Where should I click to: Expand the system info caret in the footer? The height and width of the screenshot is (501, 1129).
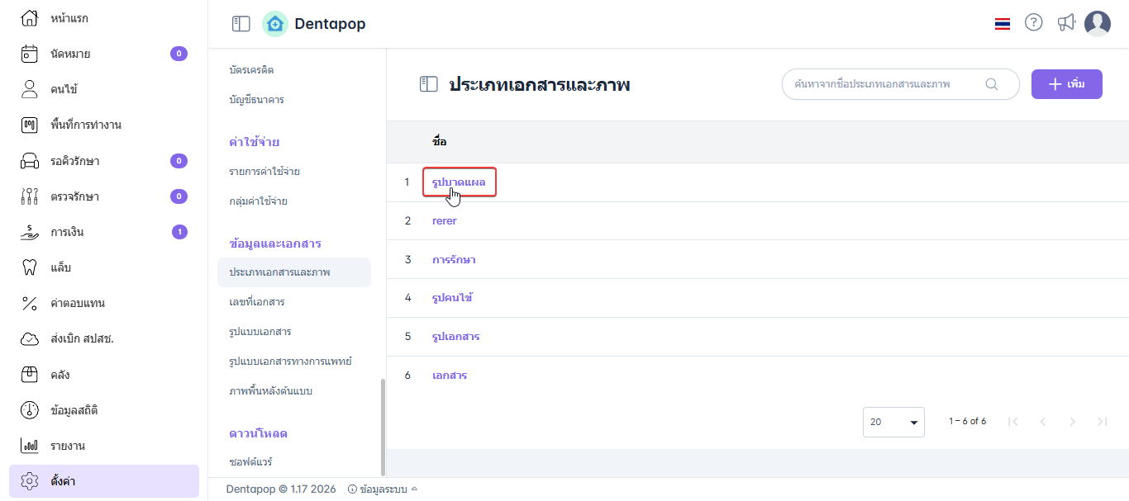(x=414, y=489)
